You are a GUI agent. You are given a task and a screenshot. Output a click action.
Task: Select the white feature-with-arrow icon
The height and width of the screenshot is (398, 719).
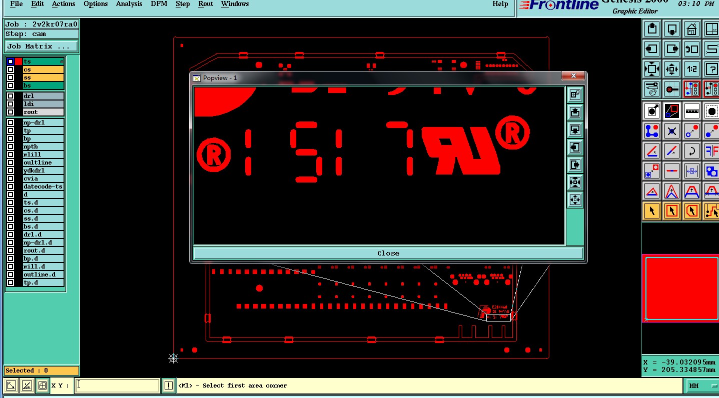pos(652,110)
